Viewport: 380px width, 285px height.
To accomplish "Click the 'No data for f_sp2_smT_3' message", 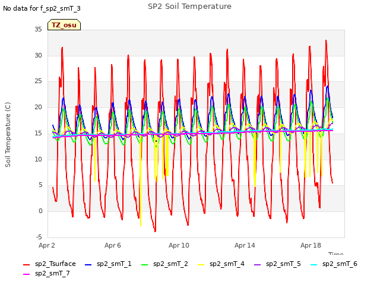I will 42,8.
